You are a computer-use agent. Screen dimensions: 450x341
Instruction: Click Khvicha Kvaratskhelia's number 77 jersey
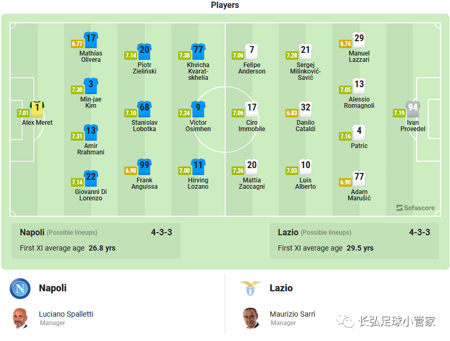[x=198, y=51]
